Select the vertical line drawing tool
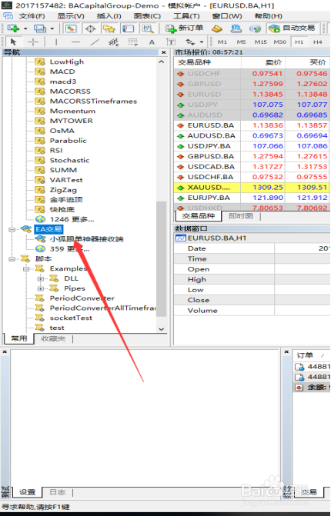 click(56, 42)
